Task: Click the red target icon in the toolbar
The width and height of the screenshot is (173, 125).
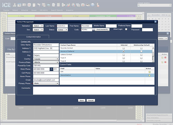Action: 29,5
